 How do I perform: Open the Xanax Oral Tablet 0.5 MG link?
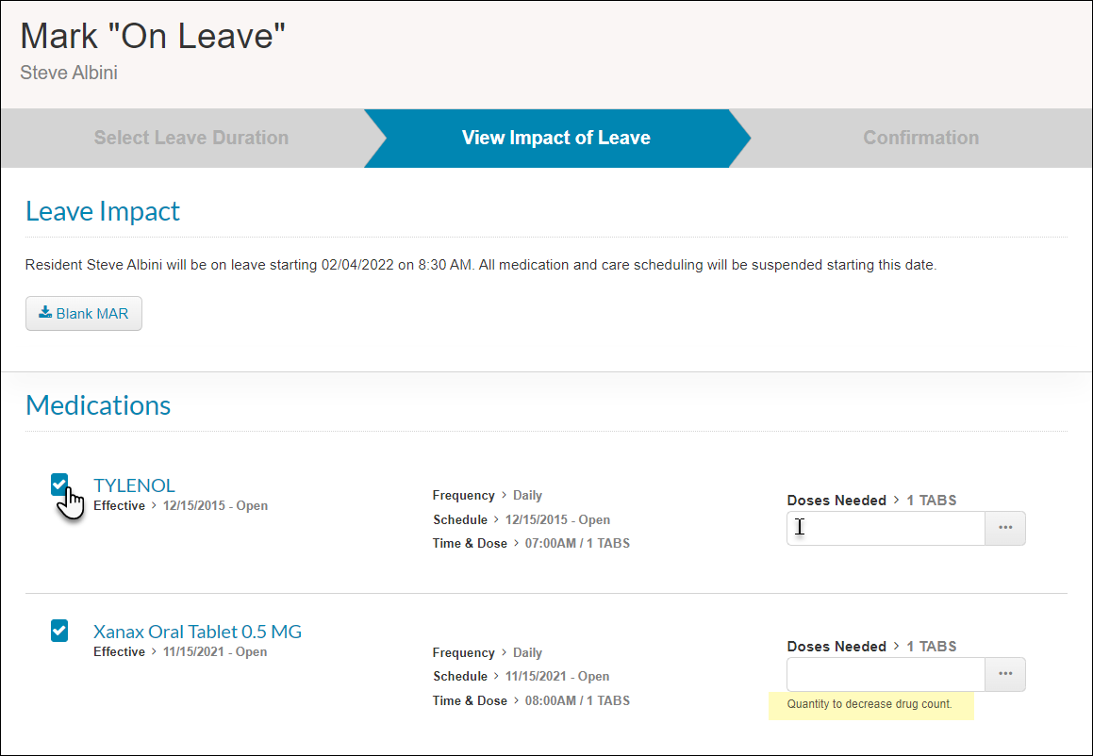197,632
